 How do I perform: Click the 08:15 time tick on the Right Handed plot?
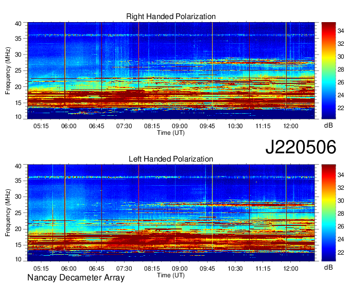tap(152, 126)
